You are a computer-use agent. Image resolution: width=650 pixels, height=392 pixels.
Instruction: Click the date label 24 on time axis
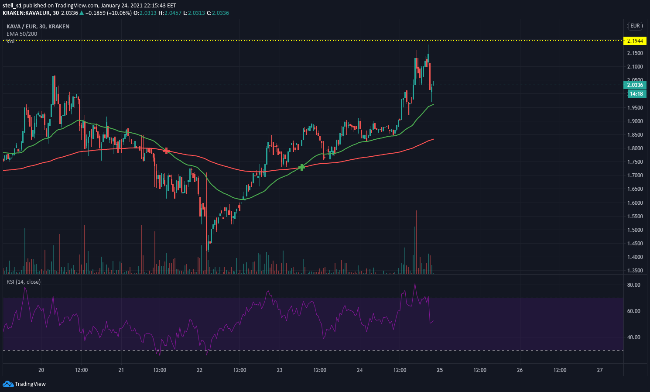[x=360, y=370]
